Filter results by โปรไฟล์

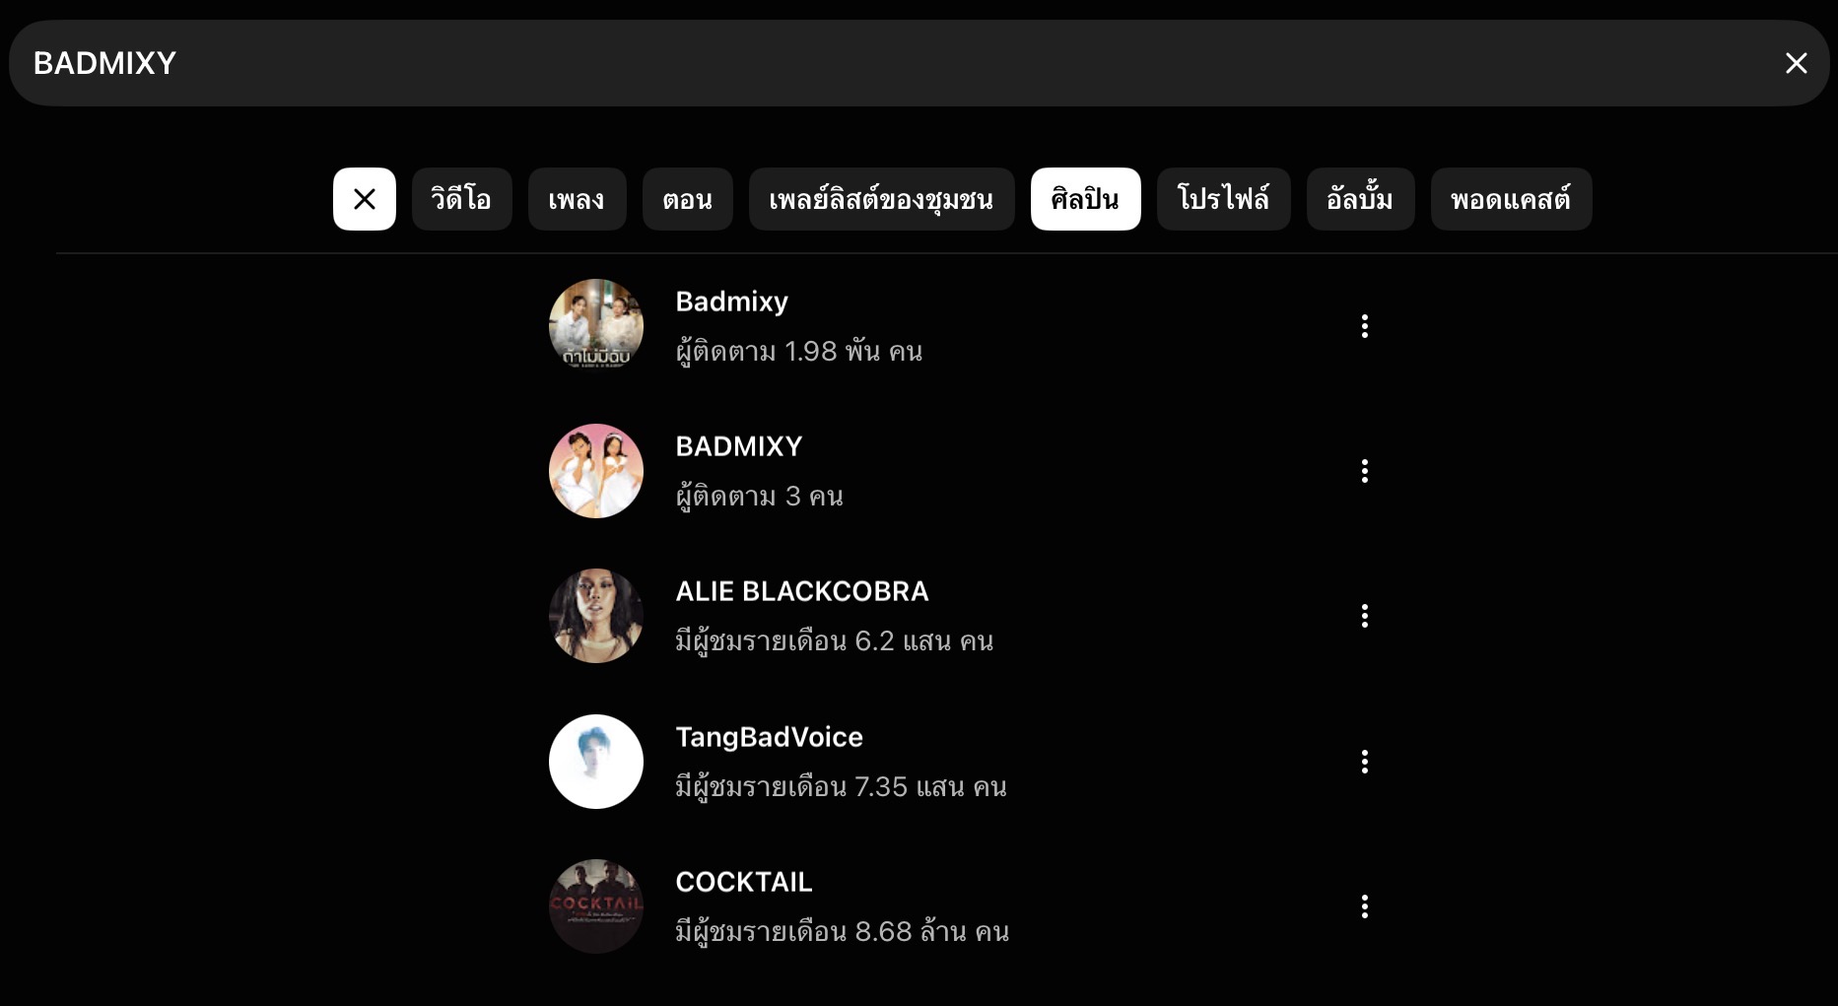1224,199
